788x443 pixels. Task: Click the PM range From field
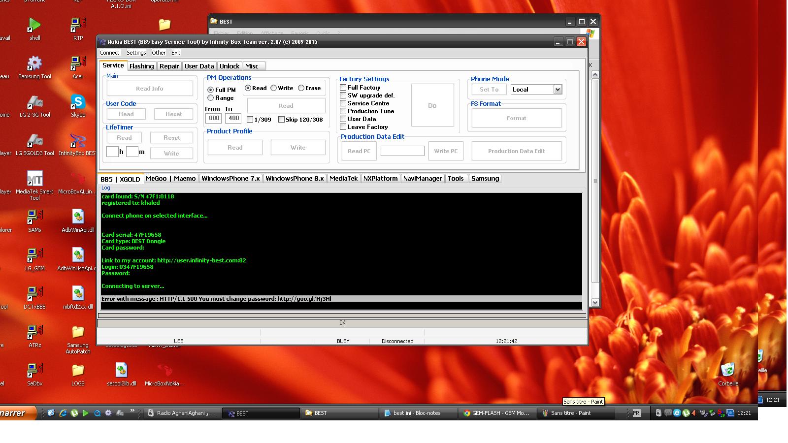[214, 118]
